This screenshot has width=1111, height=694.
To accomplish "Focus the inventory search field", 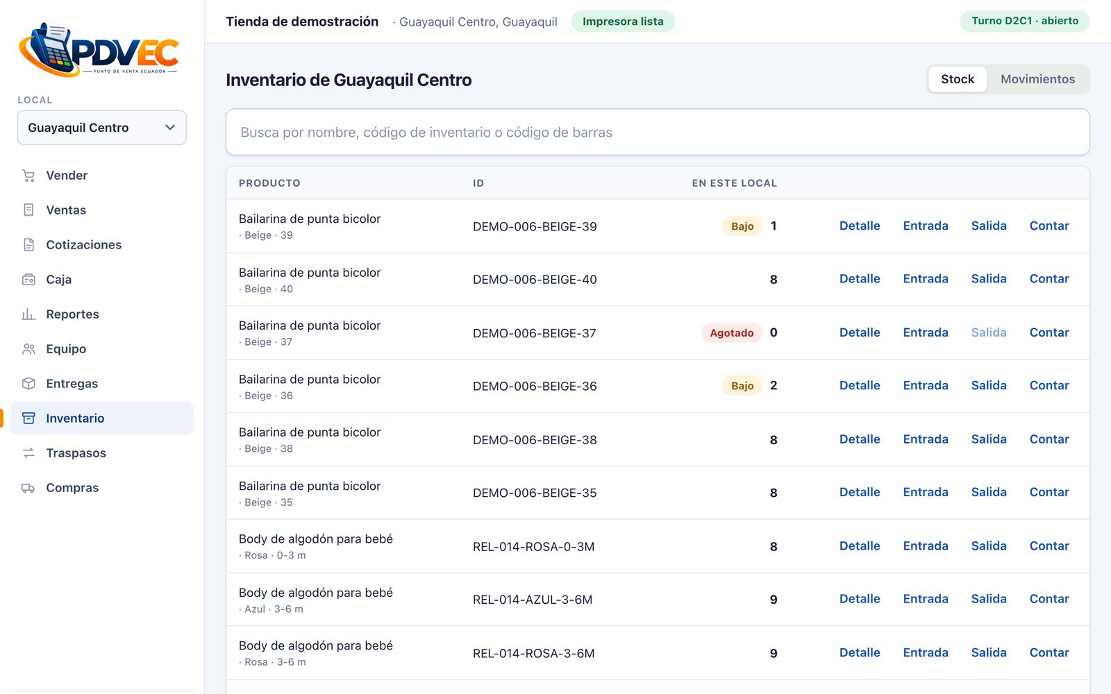I will click(658, 132).
